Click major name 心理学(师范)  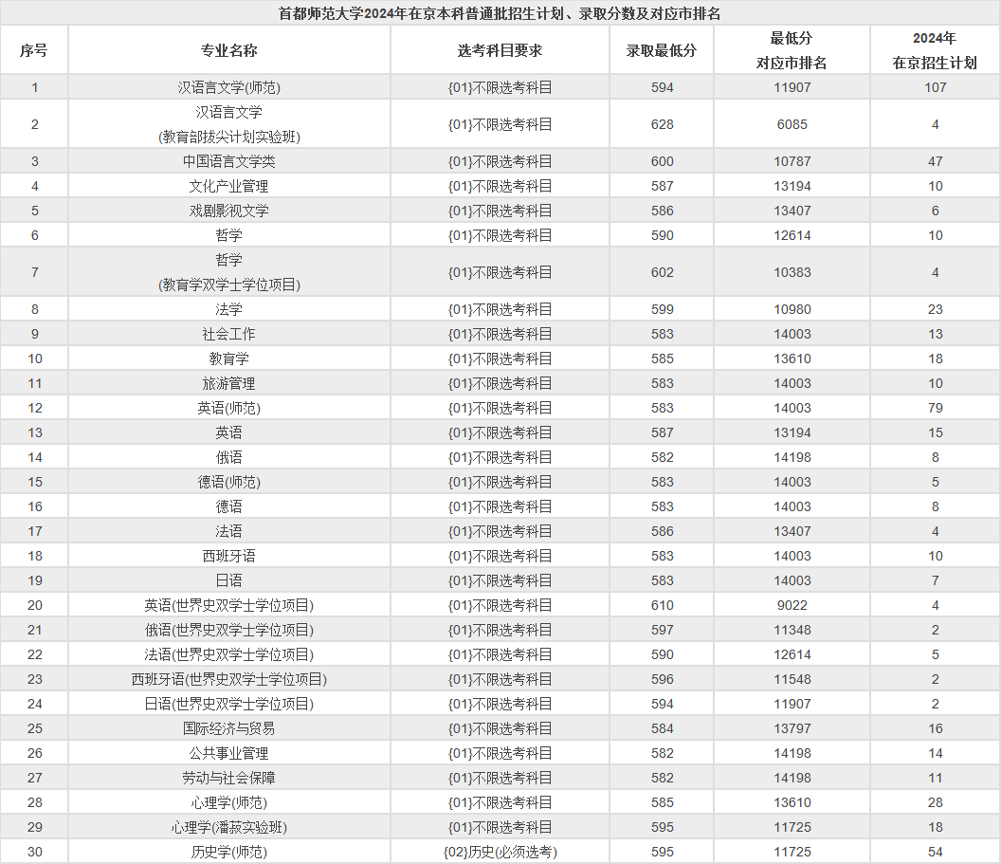pyautogui.click(x=229, y=802)
